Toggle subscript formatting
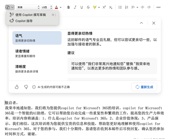Viewport: 169px width, 139px height. pos(111,7)
